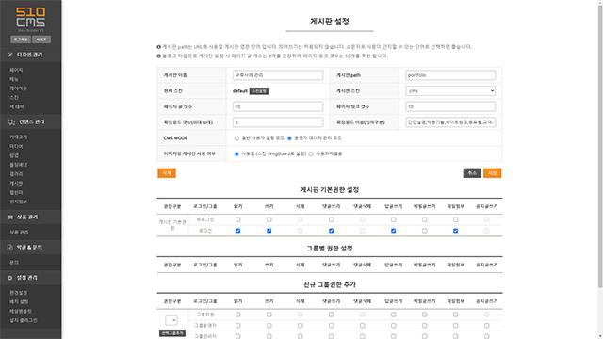Click the cart icon beside 상품 관리
This screenshot has height=339, width=603.
click(x=10, y=218)
